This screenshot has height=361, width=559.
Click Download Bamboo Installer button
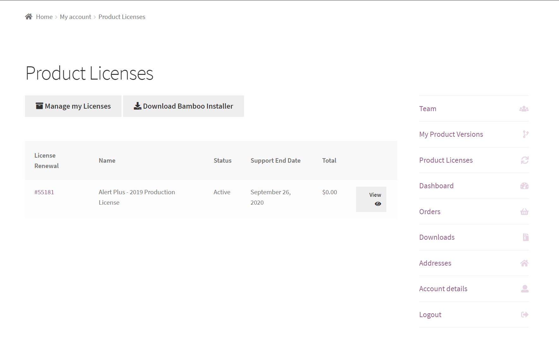click(x=183, y=106)
